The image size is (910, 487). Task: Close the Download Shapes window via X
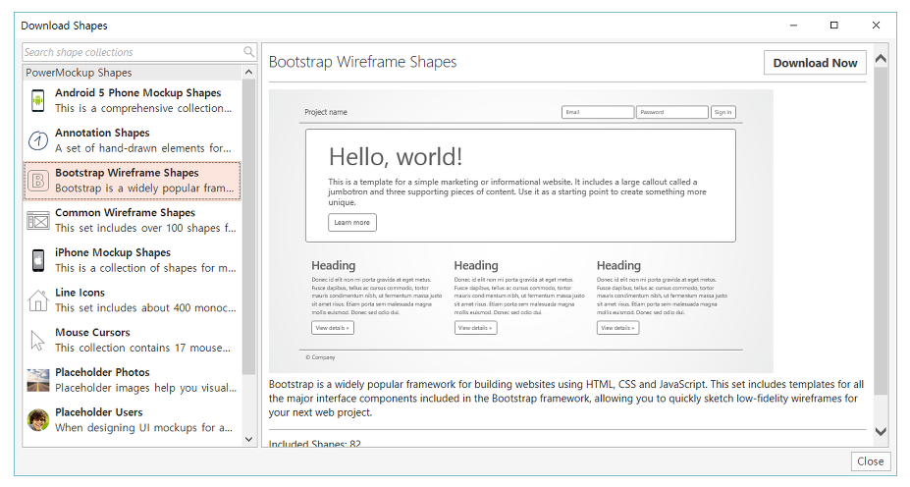pyautogui.click(x=876, y=25)
